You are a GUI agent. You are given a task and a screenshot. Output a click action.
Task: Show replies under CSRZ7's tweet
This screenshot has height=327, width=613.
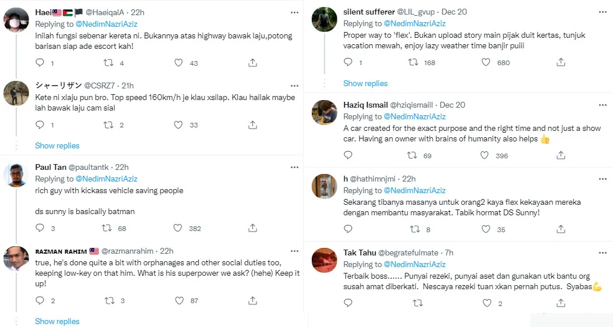tap(57, 145)
